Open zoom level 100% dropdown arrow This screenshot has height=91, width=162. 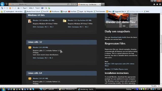coord(159,86)
